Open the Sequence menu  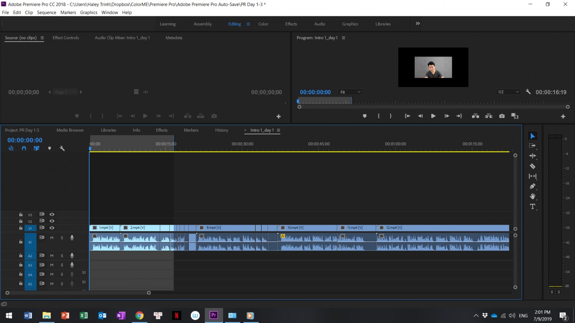[46, 13]
